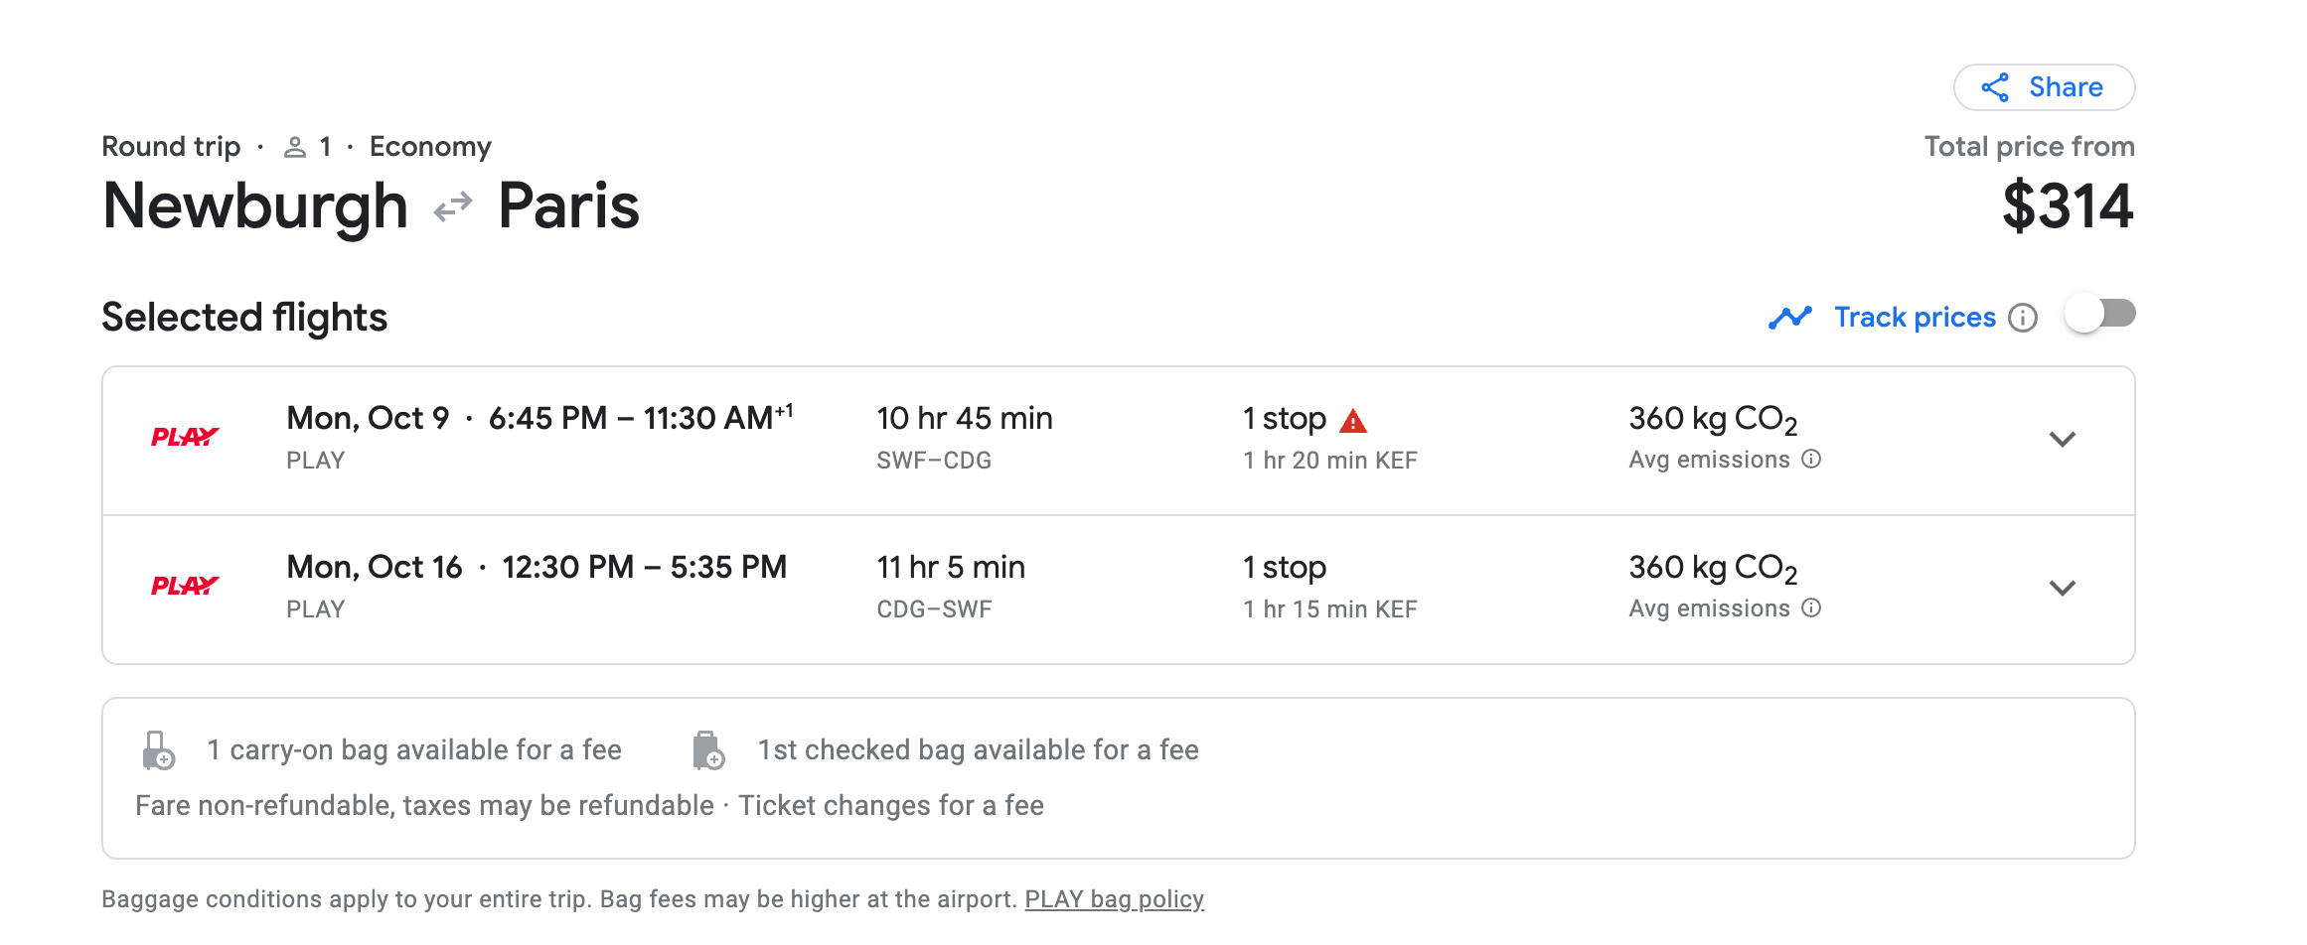The height and width of the screenshot is (945, 2307).
Task: Click the Track prices label
Action: (1915, 318)
